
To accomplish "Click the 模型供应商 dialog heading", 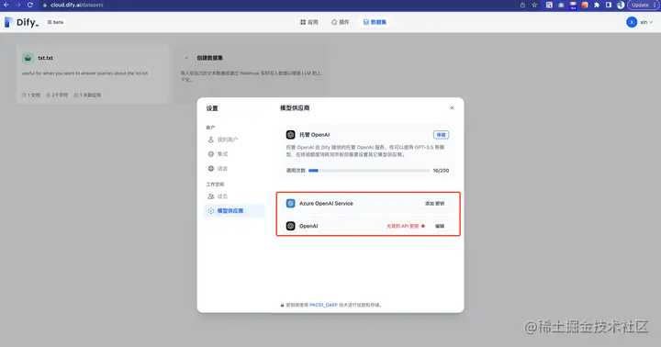I will [295, 108].
